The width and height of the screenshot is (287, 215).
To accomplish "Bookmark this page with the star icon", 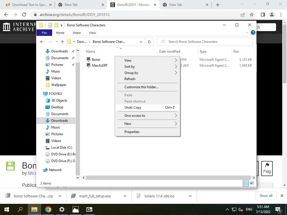I will [x=252, y=15].
